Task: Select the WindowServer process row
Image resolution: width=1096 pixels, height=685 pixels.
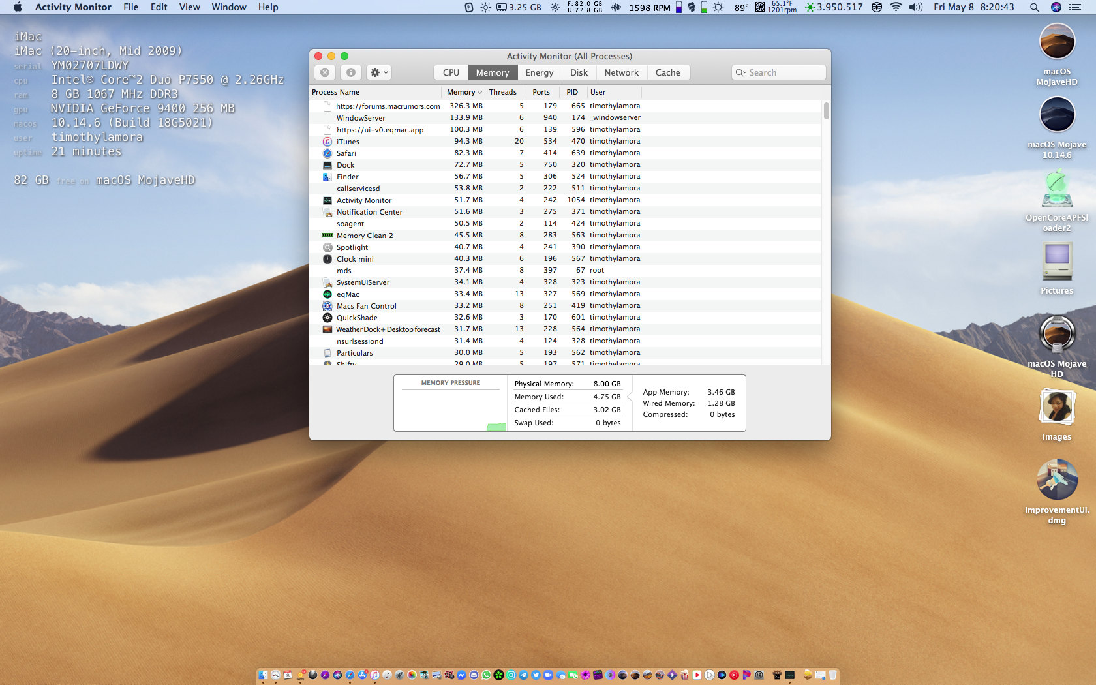Action: (x=566, y=118)
